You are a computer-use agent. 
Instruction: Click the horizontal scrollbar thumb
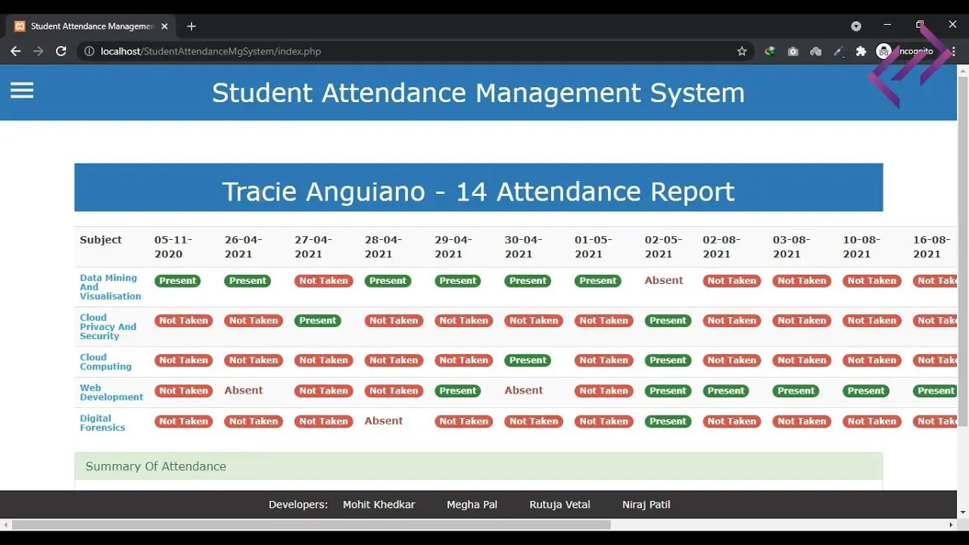click(311, 525)
